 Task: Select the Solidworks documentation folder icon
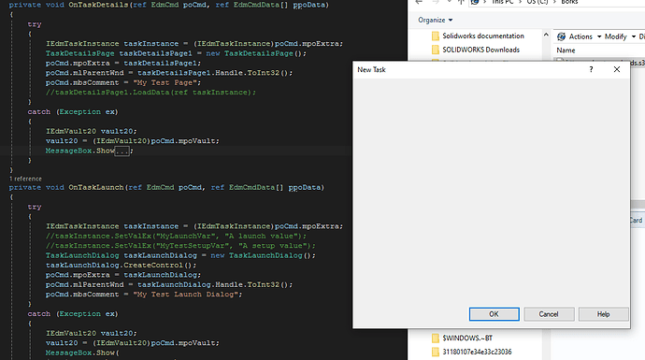tap(436, 36)
